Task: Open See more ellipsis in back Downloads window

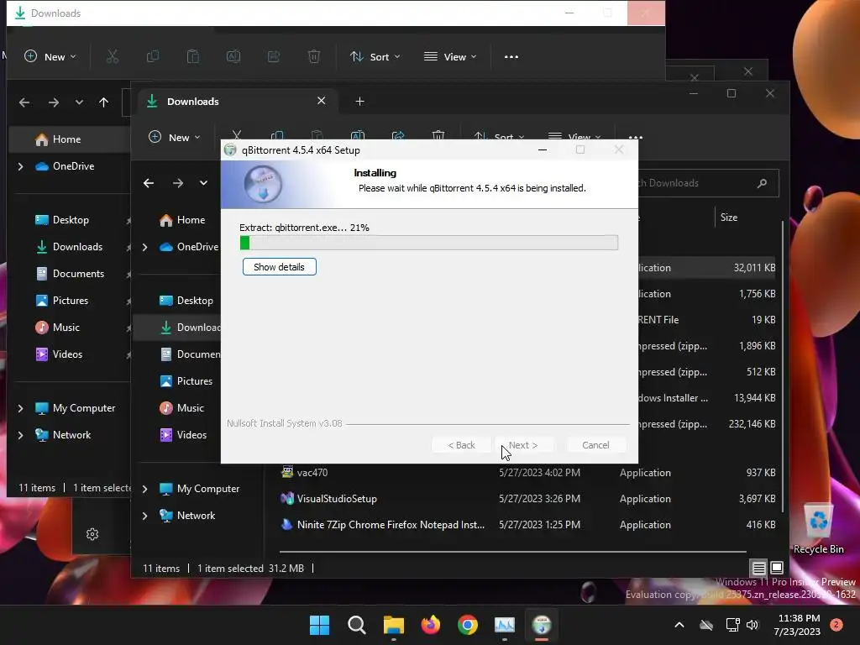Action: click(511, 56)
